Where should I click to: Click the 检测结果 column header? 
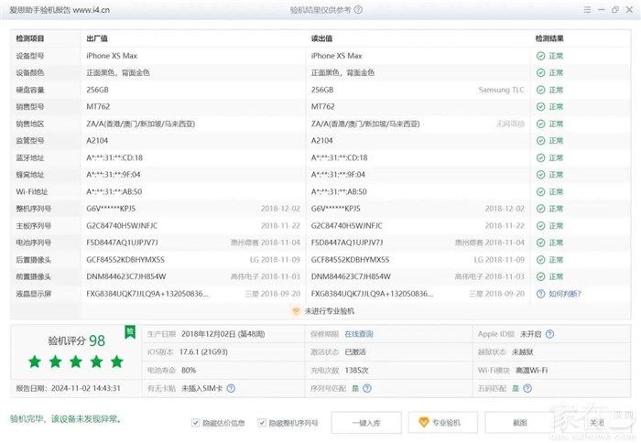(556, 39)
